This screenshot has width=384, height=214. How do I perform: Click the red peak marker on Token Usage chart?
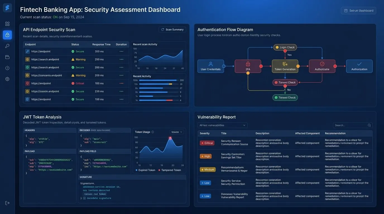(x=170, y=138)
